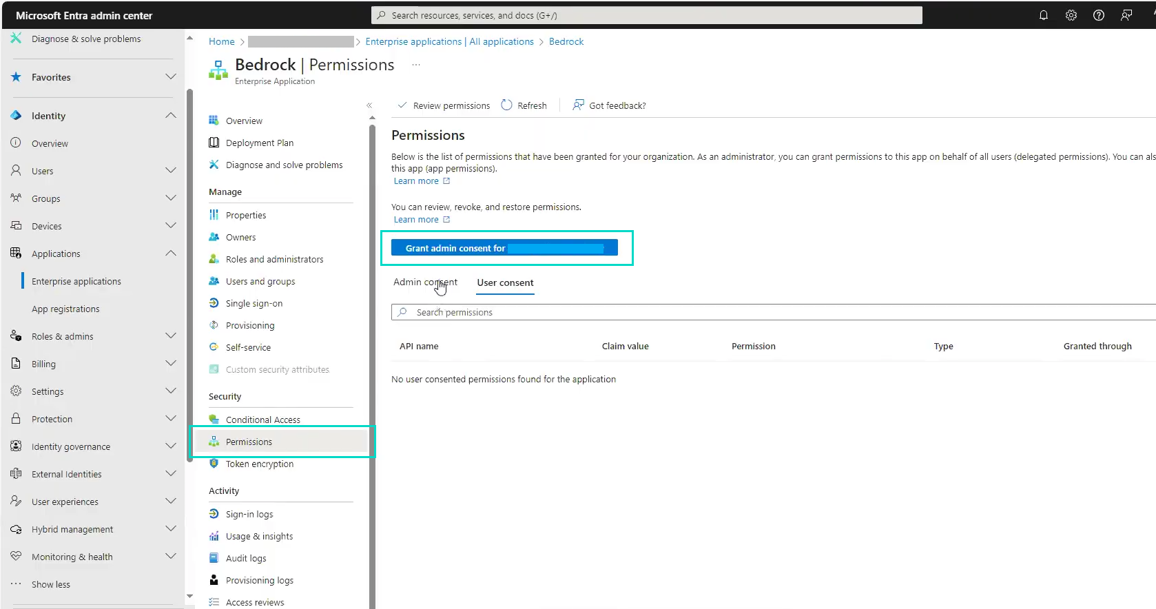The width and height of the screenshot is (1156, 609).
Task: Click the top search resources field
Action: [646, 15]
